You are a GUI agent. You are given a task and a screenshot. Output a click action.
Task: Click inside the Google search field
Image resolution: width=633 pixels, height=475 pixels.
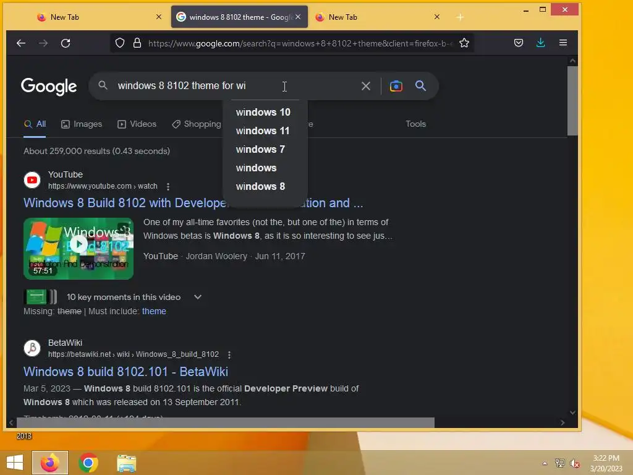click(x=236, y=85)
